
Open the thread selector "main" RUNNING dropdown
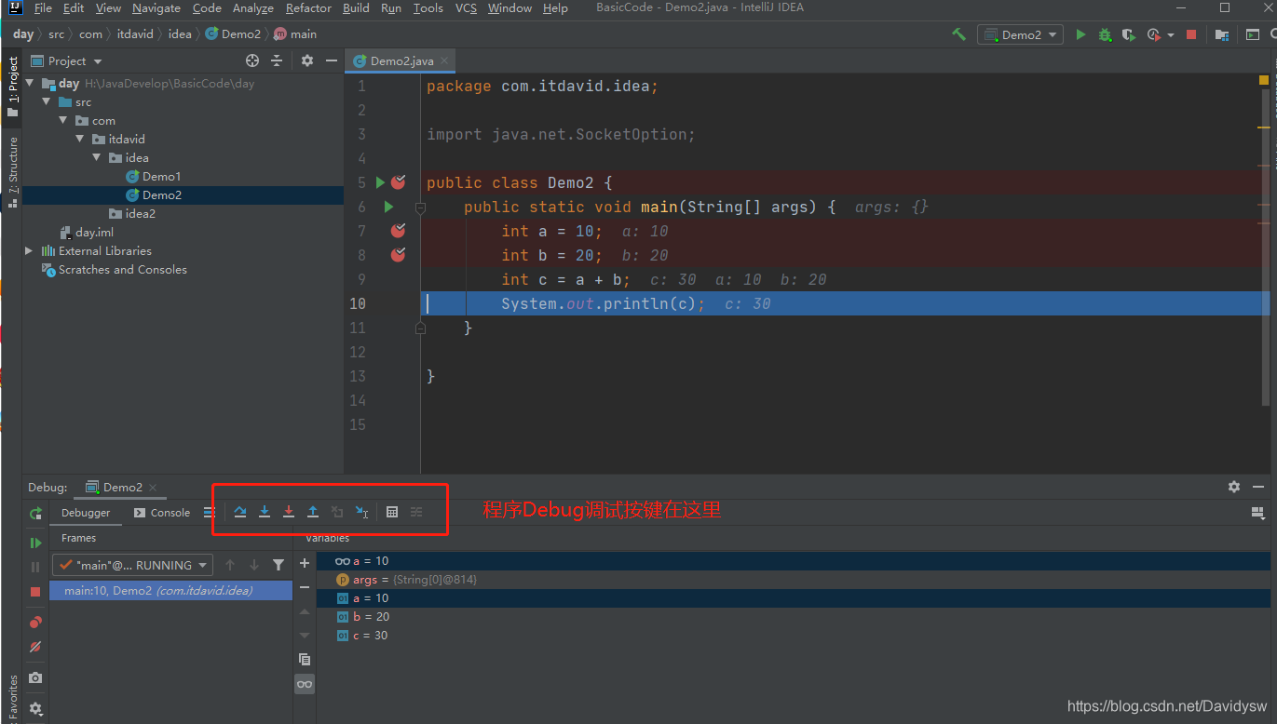(x=132, y=565)
